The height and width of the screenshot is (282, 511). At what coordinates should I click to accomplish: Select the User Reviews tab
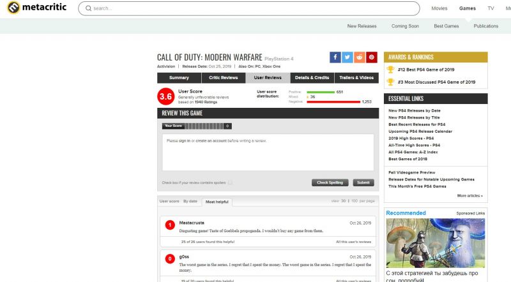click(x=268, y=78)
